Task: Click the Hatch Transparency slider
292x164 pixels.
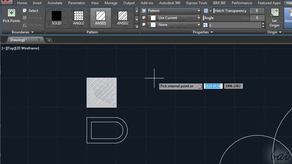Action: (231, 11)
